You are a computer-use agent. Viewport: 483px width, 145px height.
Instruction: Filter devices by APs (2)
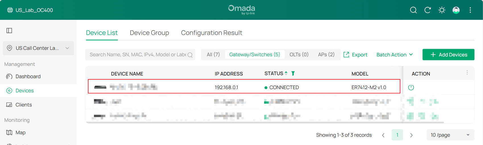click(326, 55)
